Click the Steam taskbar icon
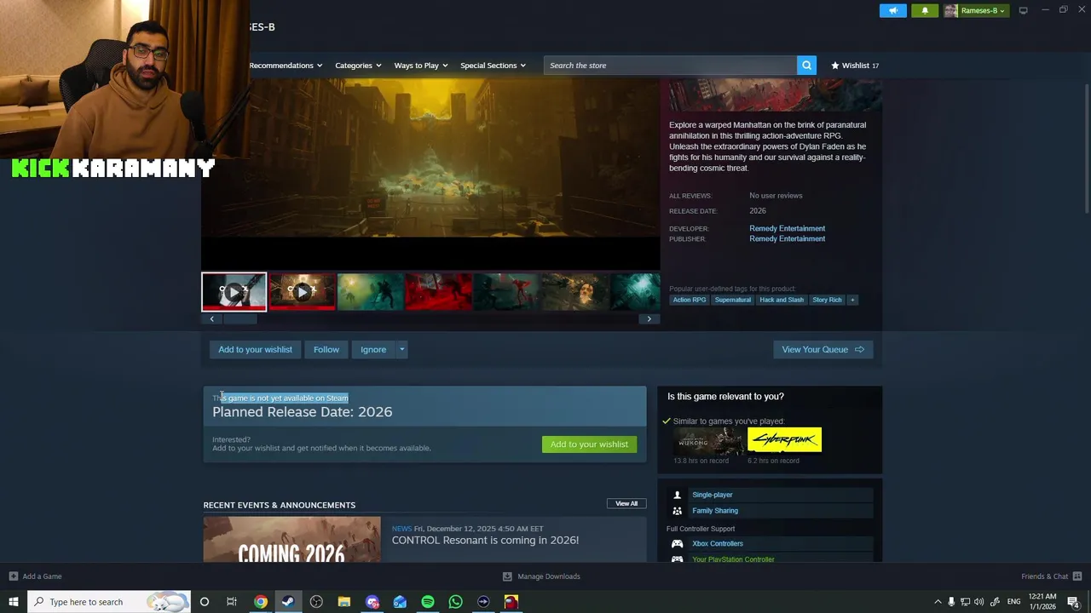This screenshot has width=1091, height=613. click(288, 602)
